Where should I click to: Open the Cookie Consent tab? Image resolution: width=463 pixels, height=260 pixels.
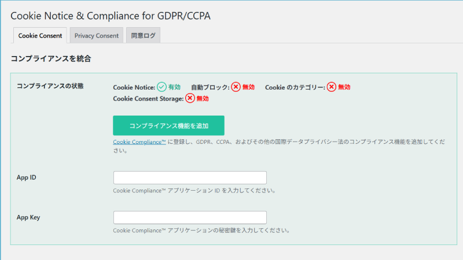pyautogui.click(x=40, y=36)
